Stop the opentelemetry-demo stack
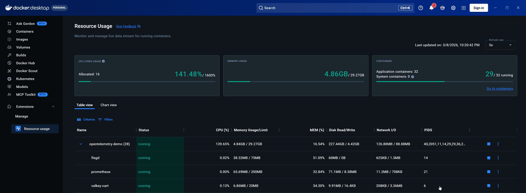Screen dimensions: 526x193 coord(489,144)
